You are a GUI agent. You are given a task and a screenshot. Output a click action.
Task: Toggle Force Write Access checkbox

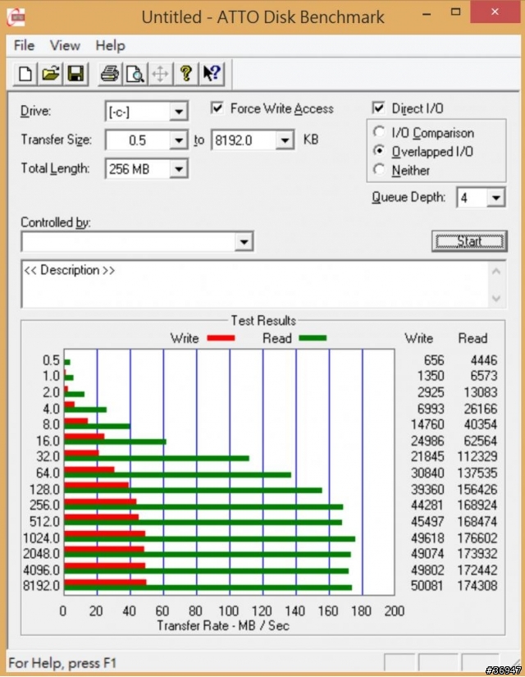pos(217,108)
